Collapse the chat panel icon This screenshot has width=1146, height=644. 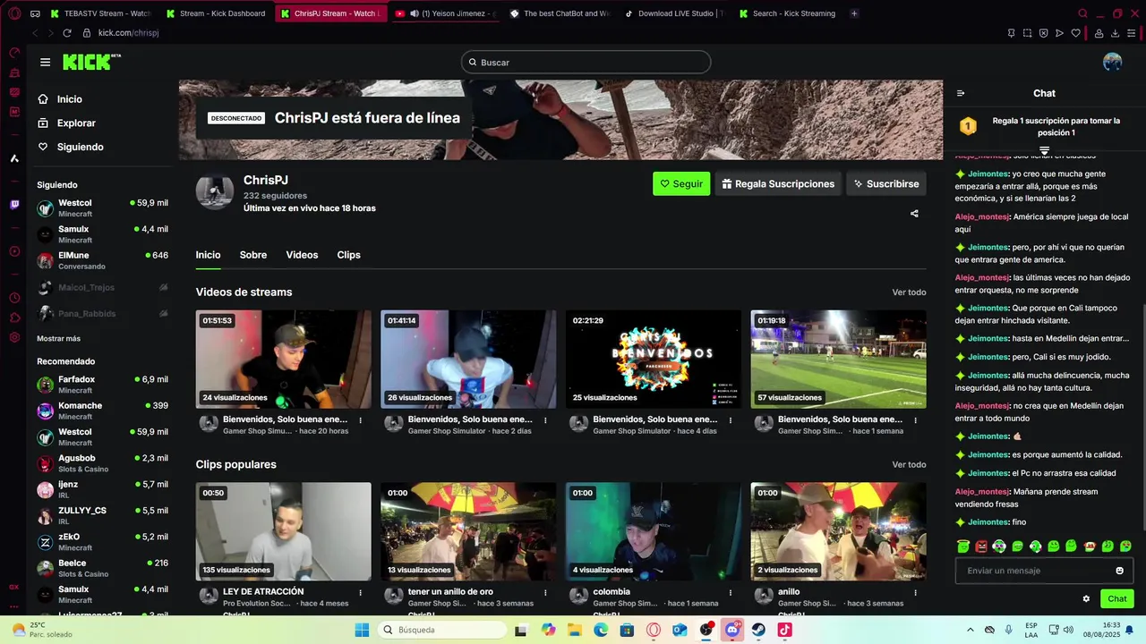click(x=961, y=93)
